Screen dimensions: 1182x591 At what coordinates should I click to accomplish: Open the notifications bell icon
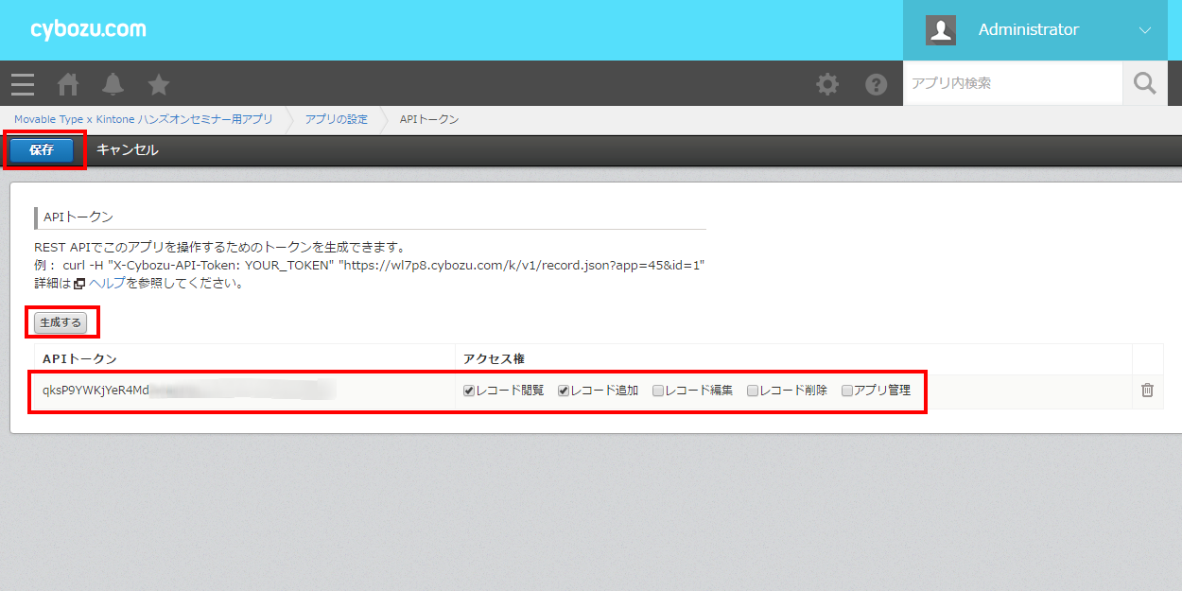pyautogui.click(x=113, y=84)
